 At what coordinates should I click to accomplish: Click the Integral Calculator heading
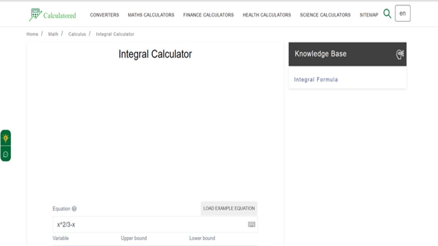155,54
